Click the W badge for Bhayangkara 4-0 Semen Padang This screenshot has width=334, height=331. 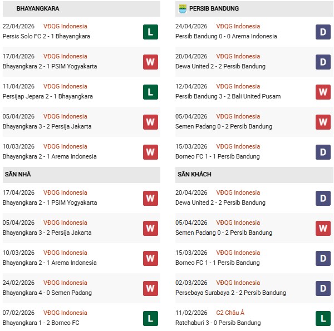[x=150, y=288]
